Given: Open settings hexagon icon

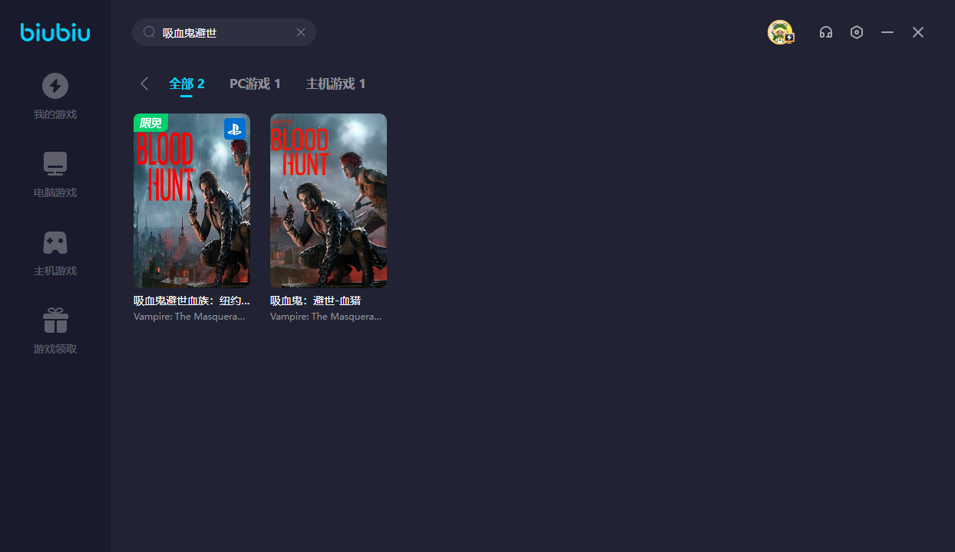Looking at the screenshot, I should coord(857,32).
